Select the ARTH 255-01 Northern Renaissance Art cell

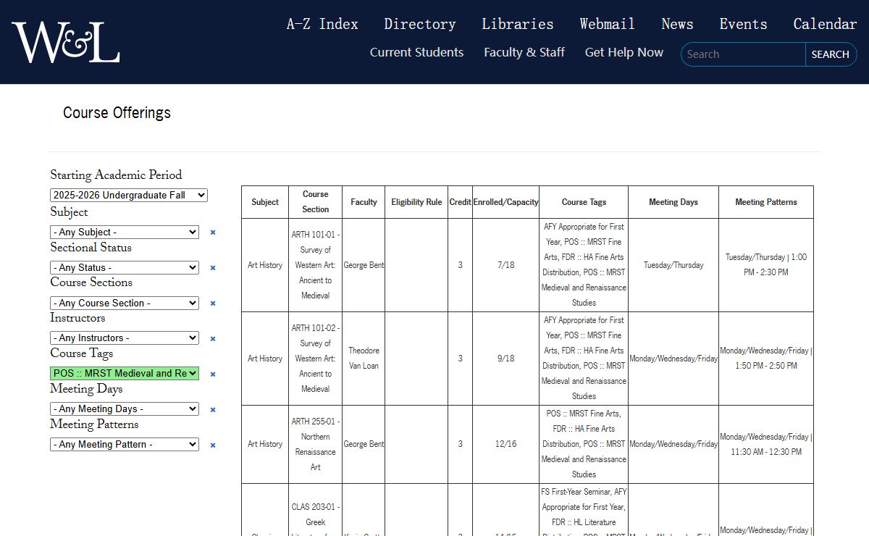pyautogui.click(x=316, y=444)
